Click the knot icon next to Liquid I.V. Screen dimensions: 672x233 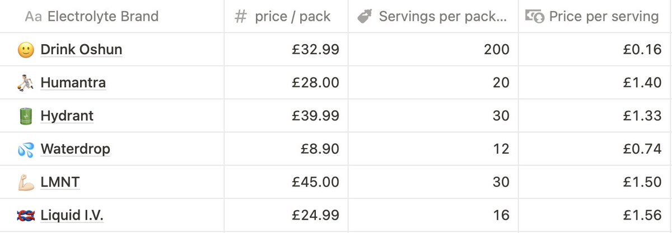(26, 215)
